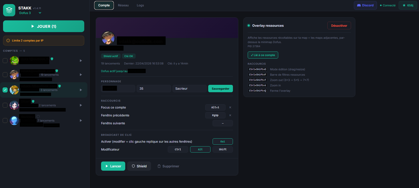
Task: Toggle the Lié à ce compte option
Action: point(263,55)
